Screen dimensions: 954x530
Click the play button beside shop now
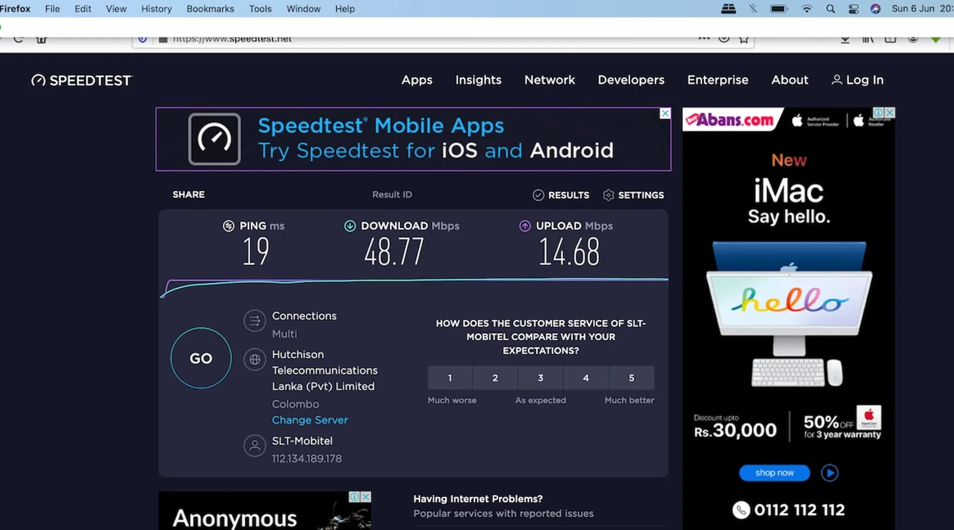coord(830,473)
